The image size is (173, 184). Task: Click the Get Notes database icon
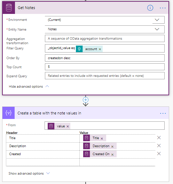pos(9,8)
